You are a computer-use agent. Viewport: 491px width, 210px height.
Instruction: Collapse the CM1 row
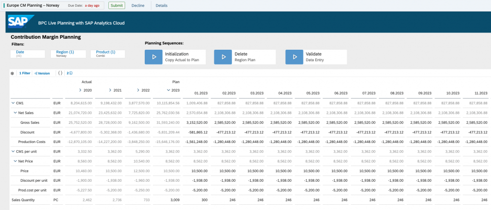pos(13,102)
